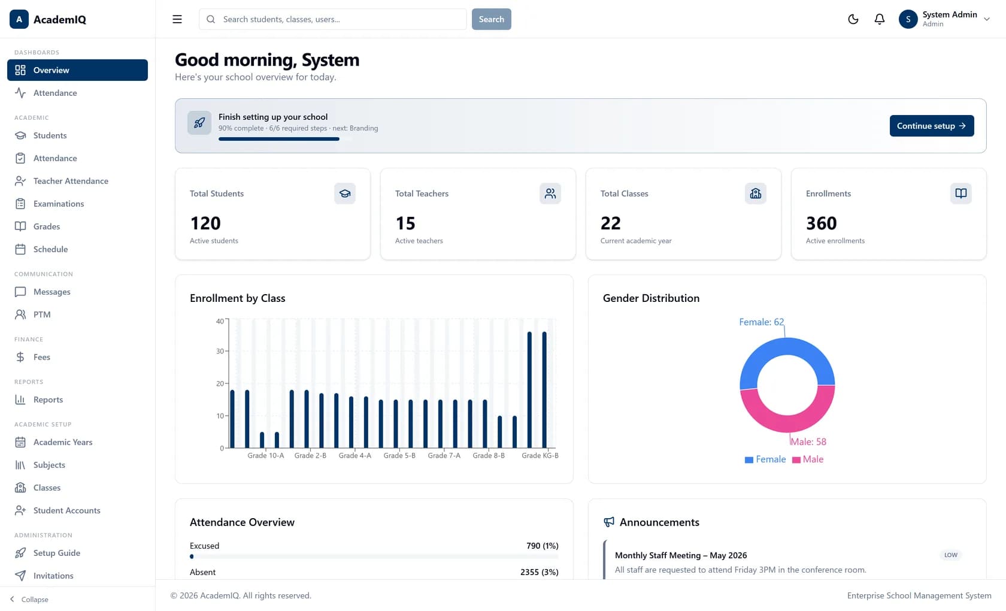Open the Invitations page

tap(77, 576)
